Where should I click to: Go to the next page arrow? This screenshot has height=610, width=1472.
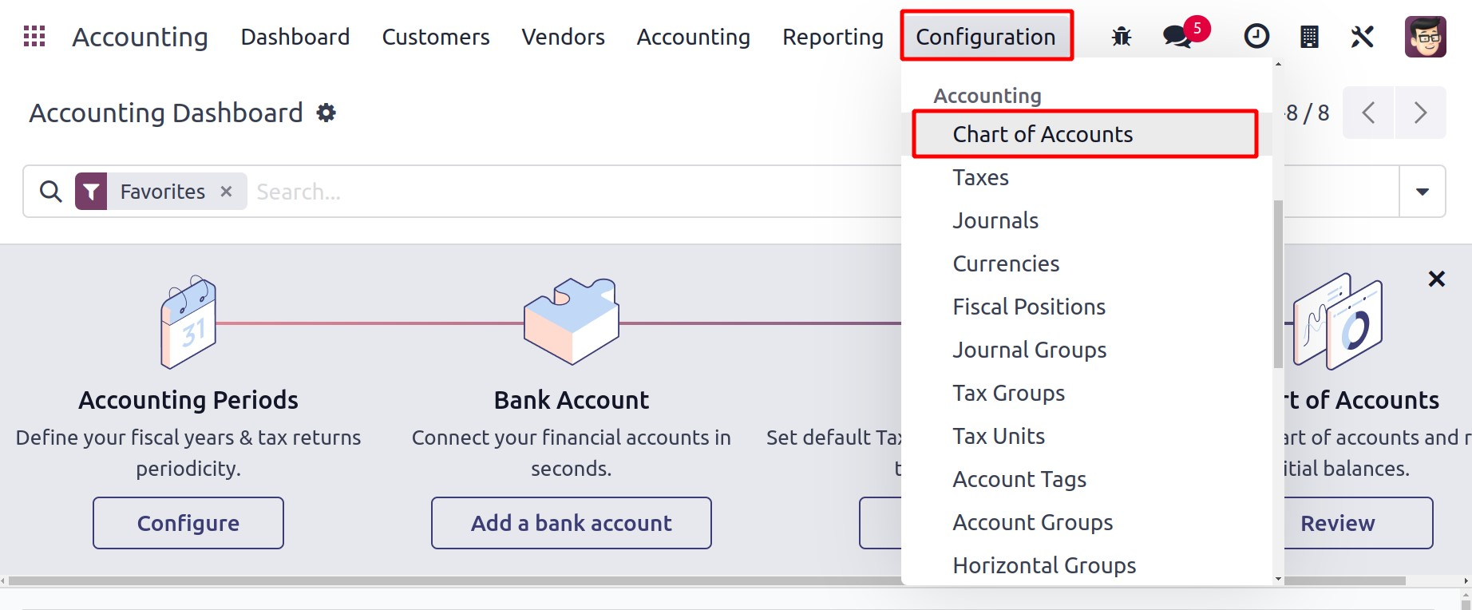1420,113
